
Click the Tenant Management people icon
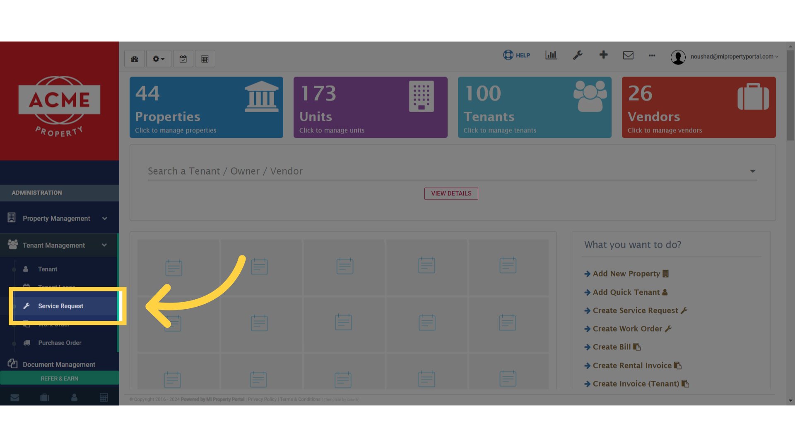click(13, 244)
